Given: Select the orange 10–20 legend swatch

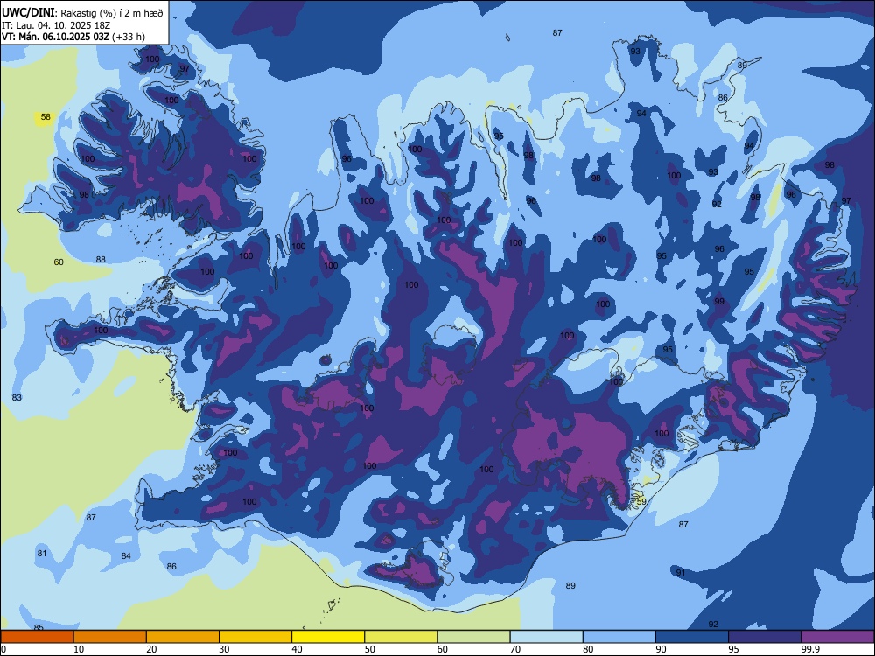Looking at the screenshot, I should 110,637.
